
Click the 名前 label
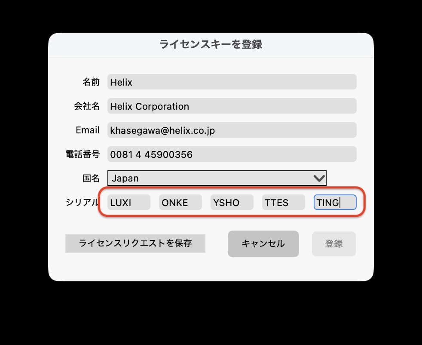tap(91, 82)
